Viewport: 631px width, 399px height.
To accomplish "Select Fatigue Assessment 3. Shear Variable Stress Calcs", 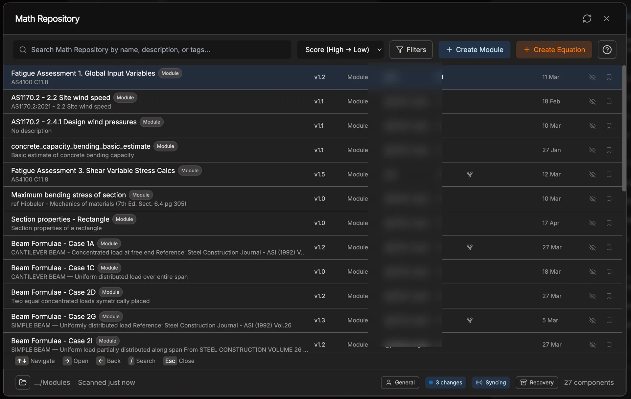I will pyautogui.click(x=313, y=174).
